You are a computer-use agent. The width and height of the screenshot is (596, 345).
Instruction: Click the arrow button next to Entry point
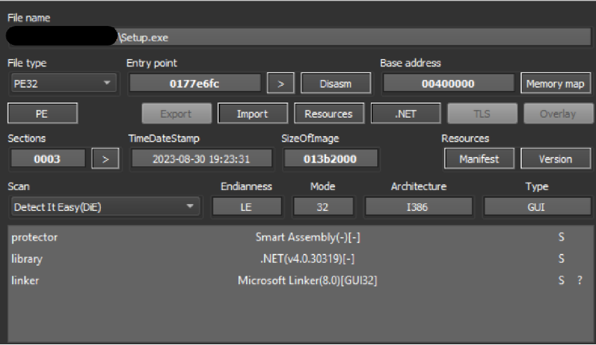[280, 83]
